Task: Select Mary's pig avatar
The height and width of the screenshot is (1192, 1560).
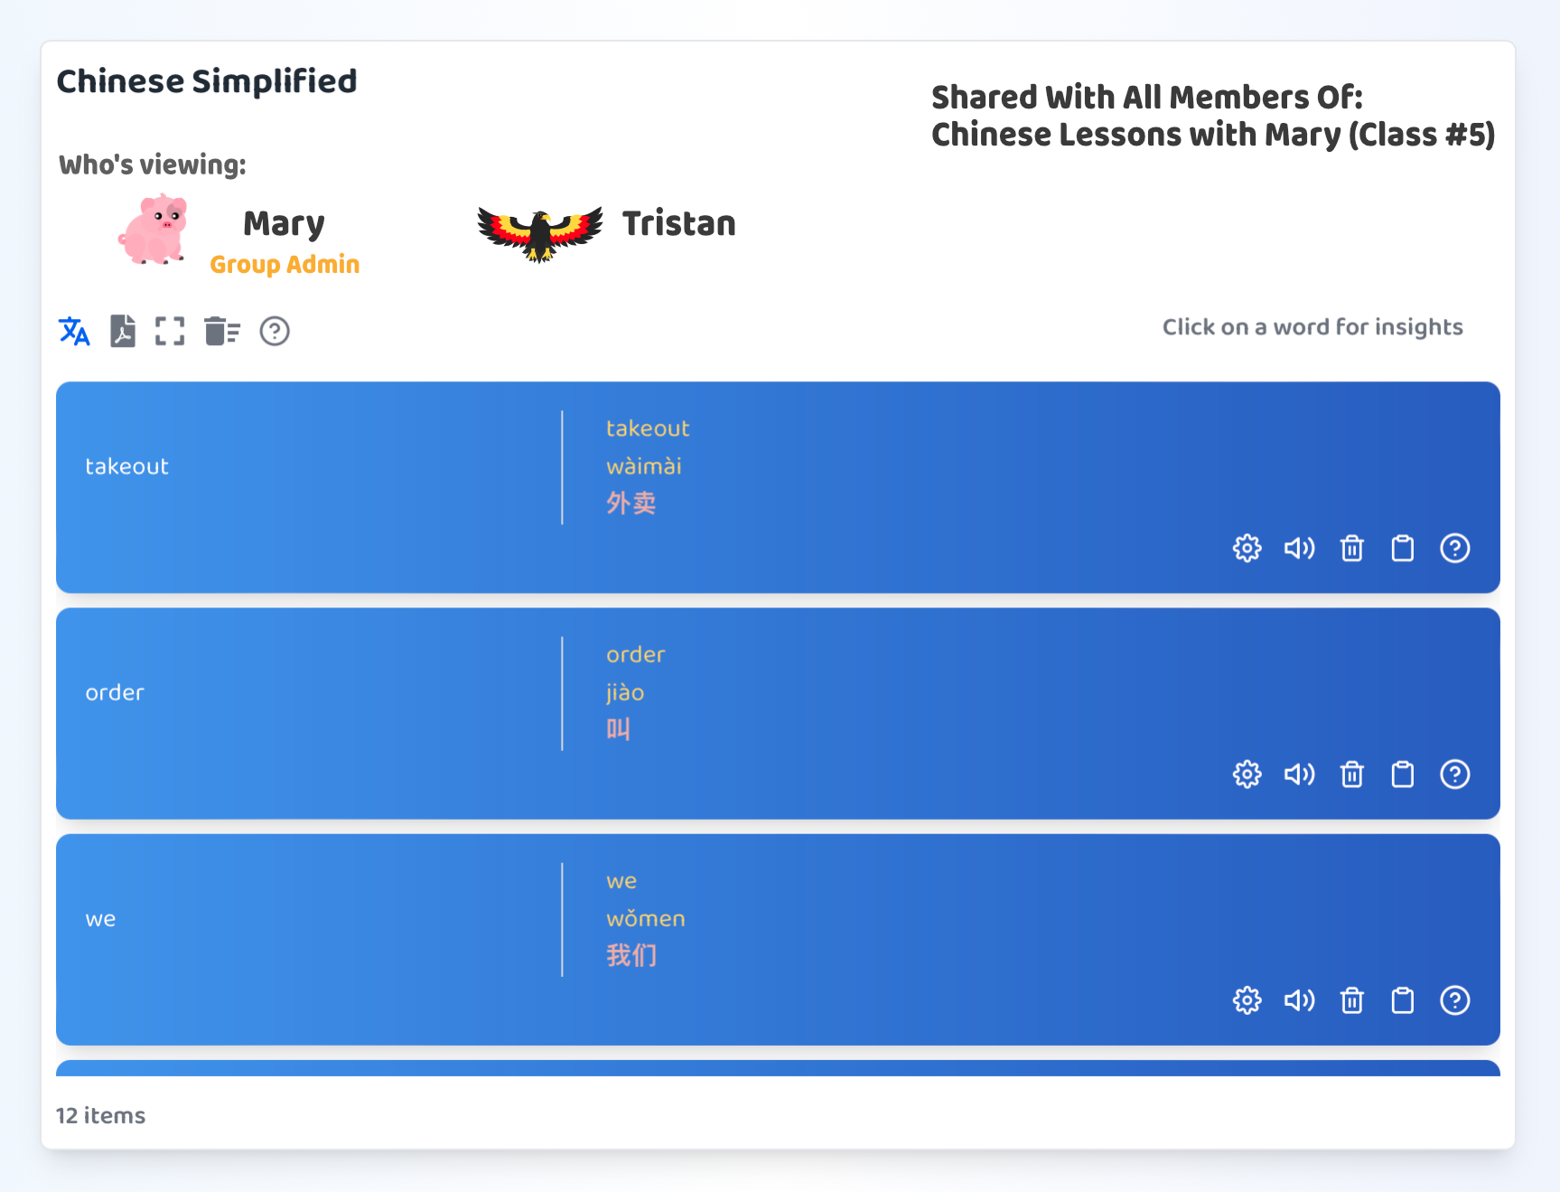Action: click(x=154, y=230)
